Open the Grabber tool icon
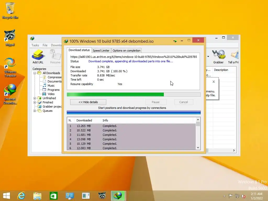The width and height of the screenshot is (268, 201). (x=218, y=57)
